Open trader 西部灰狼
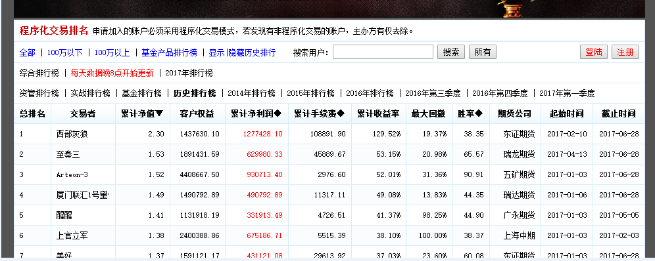 click(x=72, y=134)
